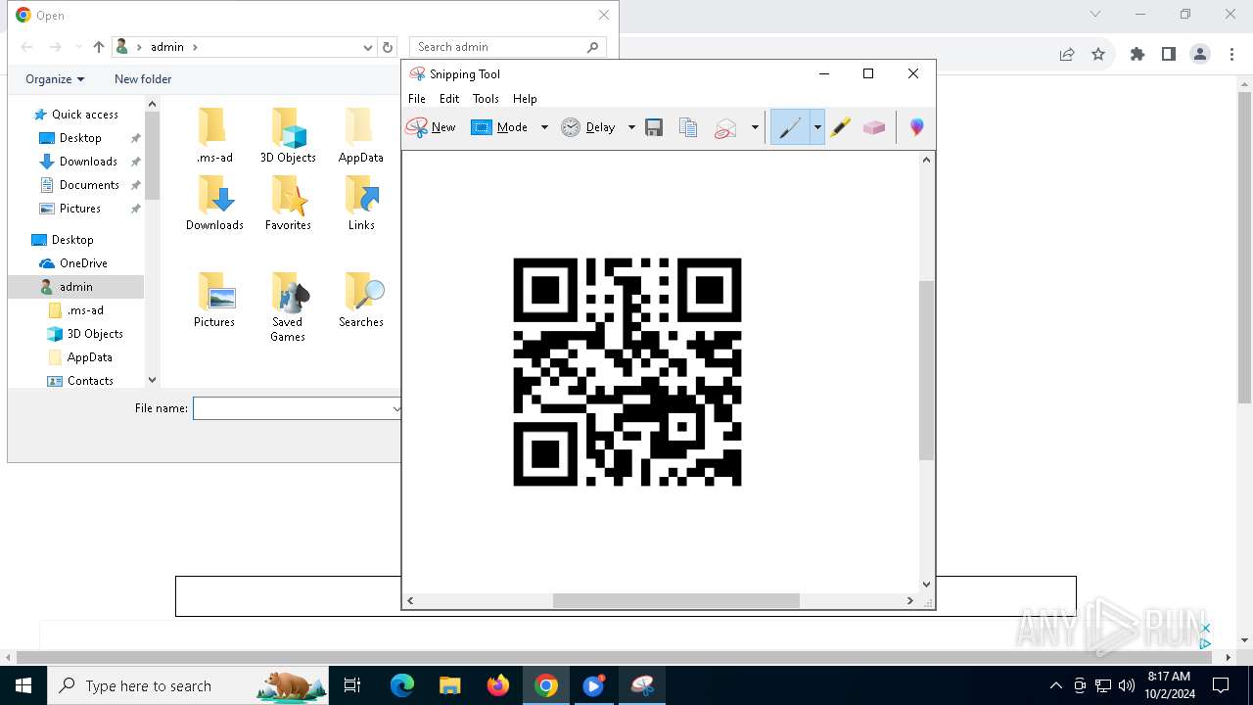Open the .ms-ad folder icon
Image resolution: width=1253 pixels, height=705 pixels.
[x=214, y=135]
